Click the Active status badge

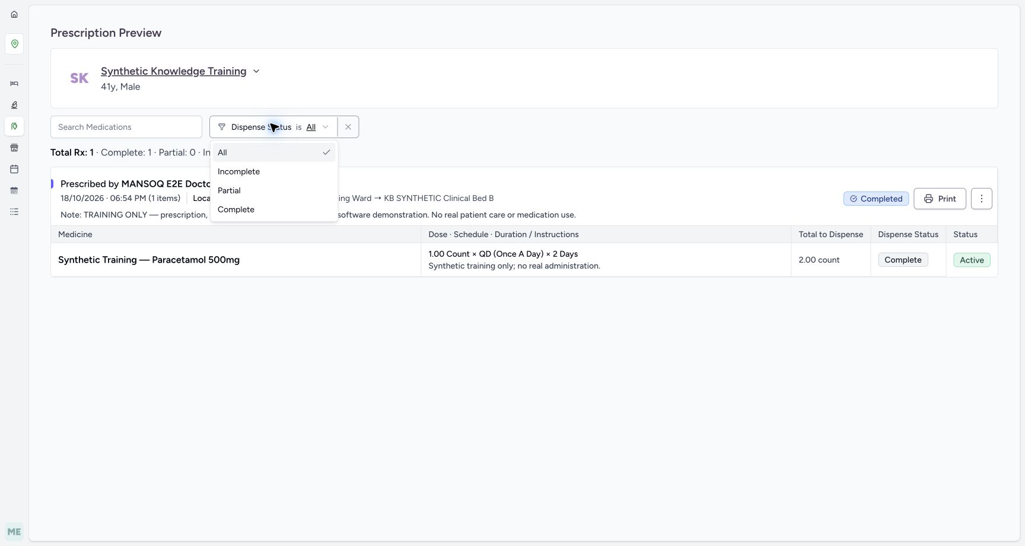pyautogui.click(x=972, y=260)
